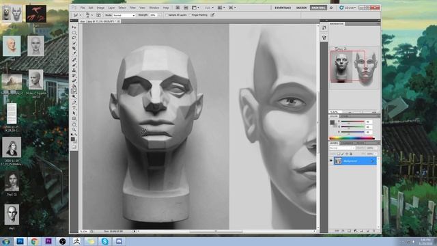Screen dimensions: 437x246
Task: Open the Strength slider dropdown arrow
Action: tap(159, 15)
